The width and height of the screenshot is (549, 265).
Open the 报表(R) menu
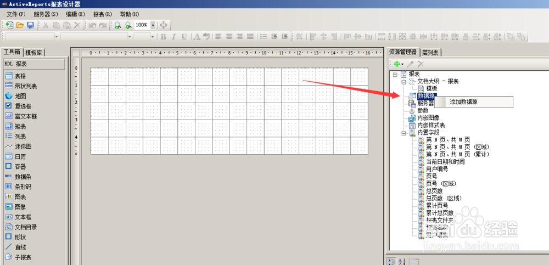point(102,14)
